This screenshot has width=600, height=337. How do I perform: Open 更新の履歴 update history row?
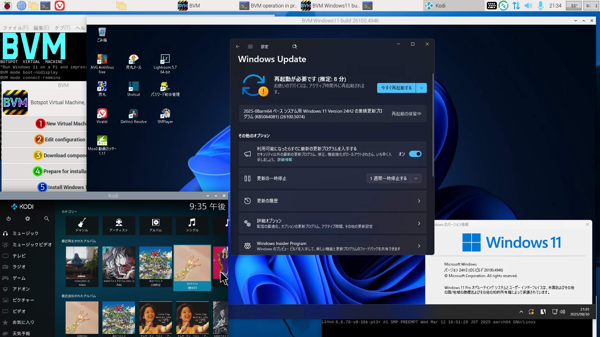(x=332, y=201)
